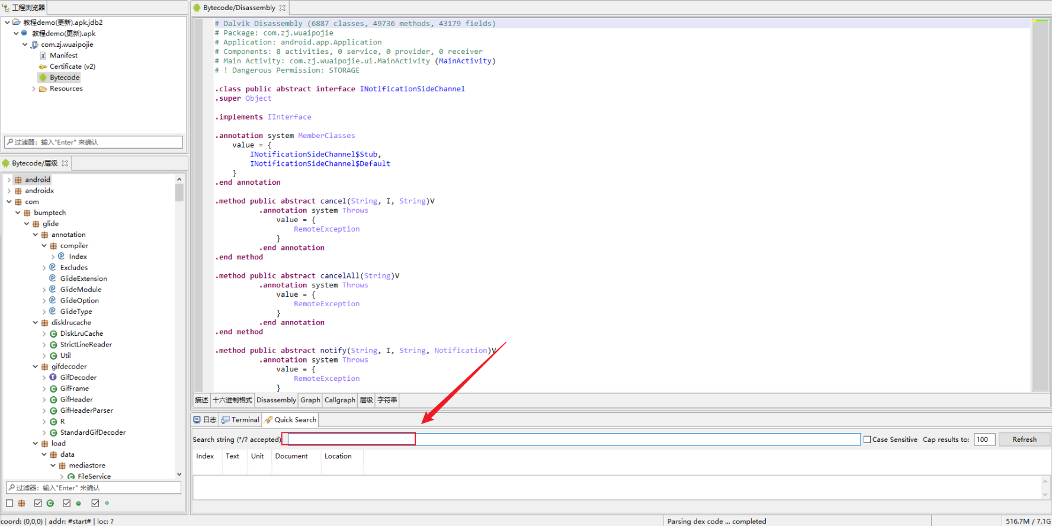
Task: Click the jdb2 project folder icon
Action: pos(17,23)
